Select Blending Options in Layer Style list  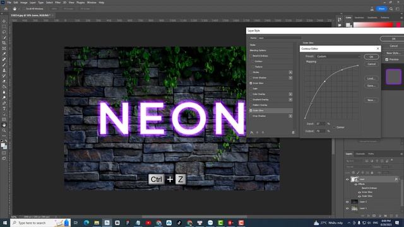(x=258, y=50)
